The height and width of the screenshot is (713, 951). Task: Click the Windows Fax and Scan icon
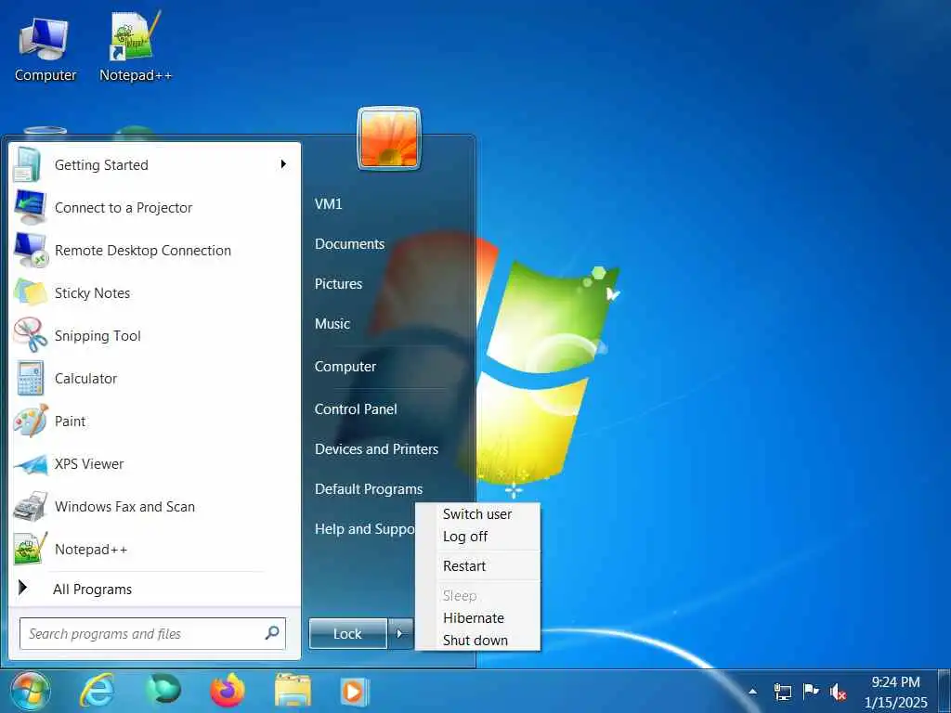coord(30,506)
